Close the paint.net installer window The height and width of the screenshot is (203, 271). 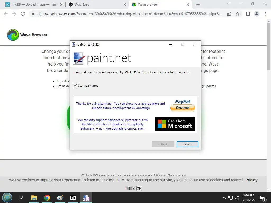(x=195, y=44)
